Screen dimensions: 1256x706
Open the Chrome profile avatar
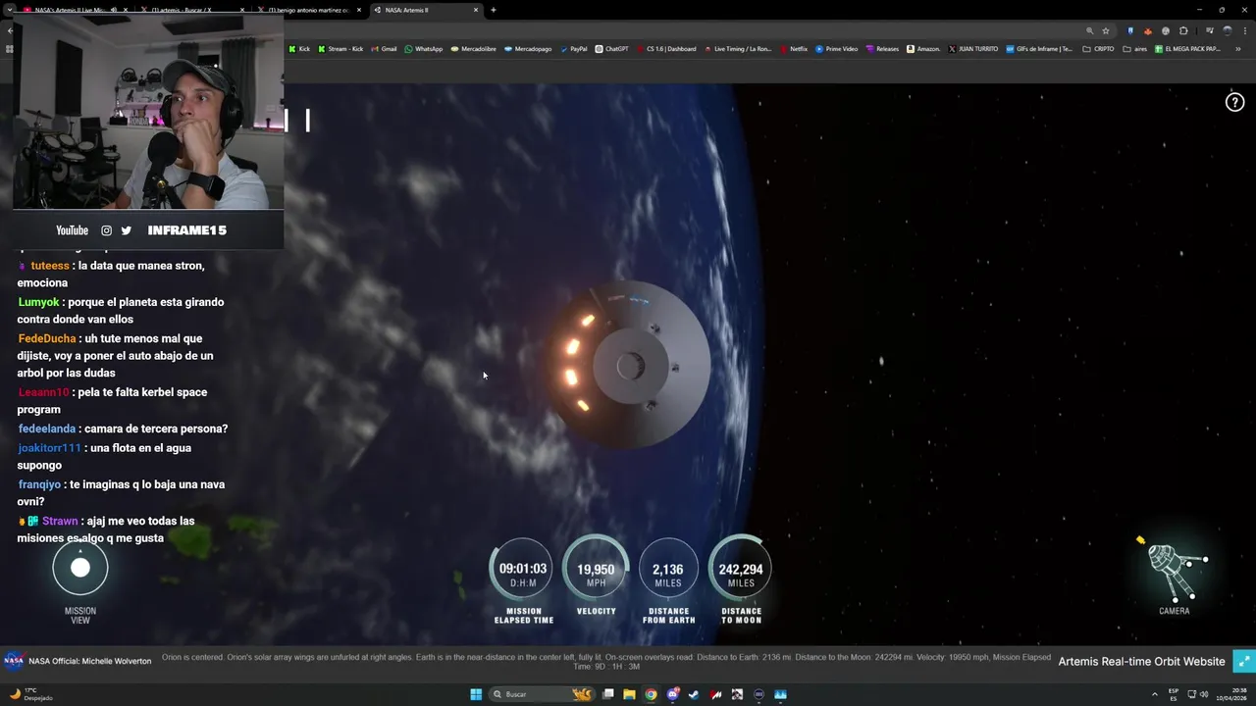click(x=1227, y=30)
